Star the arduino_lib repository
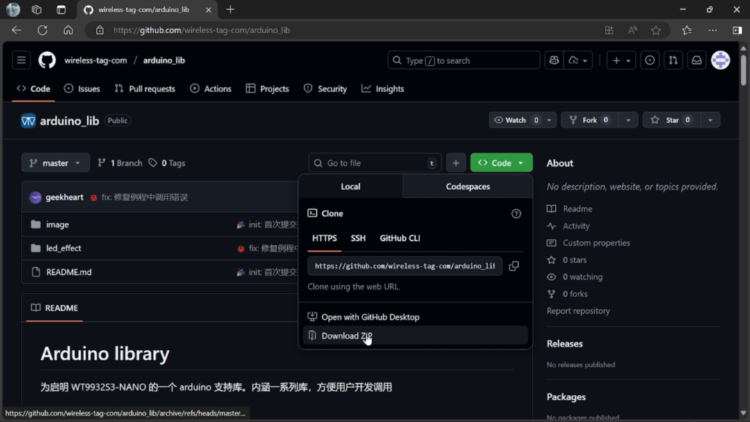This screenshot has height=422, width=750. click(x=671, y=120)
